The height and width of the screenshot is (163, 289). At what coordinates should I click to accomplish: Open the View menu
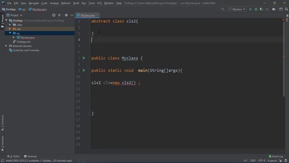[x=23, y=3]
